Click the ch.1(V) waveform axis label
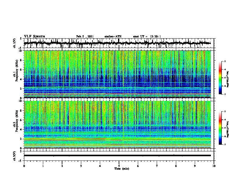The width and height of the screenshot is (241, 186). pyautogui.click(x=15, y=43)
